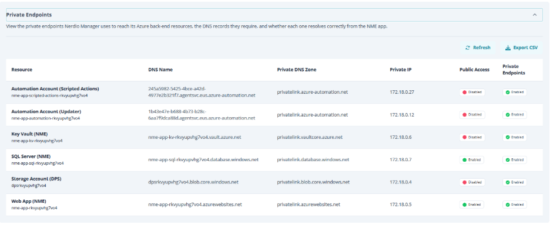Screen dimensions: 550x225
Task: Click the Disabled public access badge for Key Vault
Action: tap(472, 137)
